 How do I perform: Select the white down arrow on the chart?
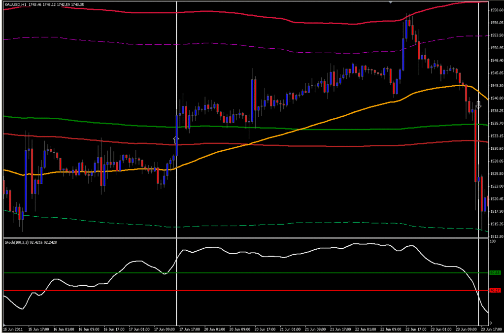pos(478,105)
